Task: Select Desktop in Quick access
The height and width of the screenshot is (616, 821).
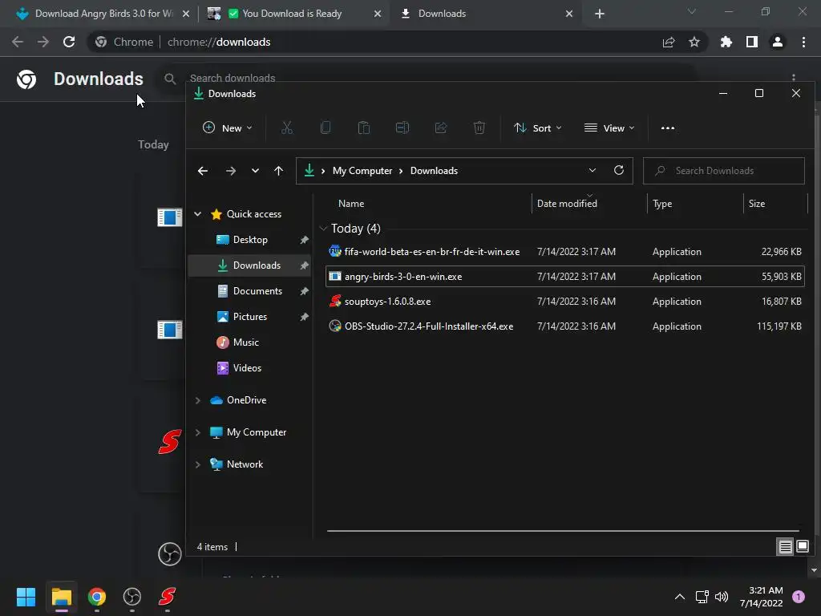Action: [x=250, y=240]
